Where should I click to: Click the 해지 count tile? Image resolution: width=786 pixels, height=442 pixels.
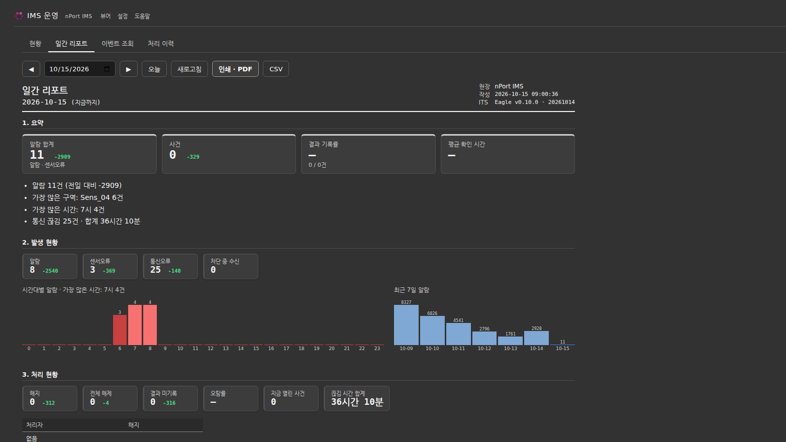tap(50, 398)
